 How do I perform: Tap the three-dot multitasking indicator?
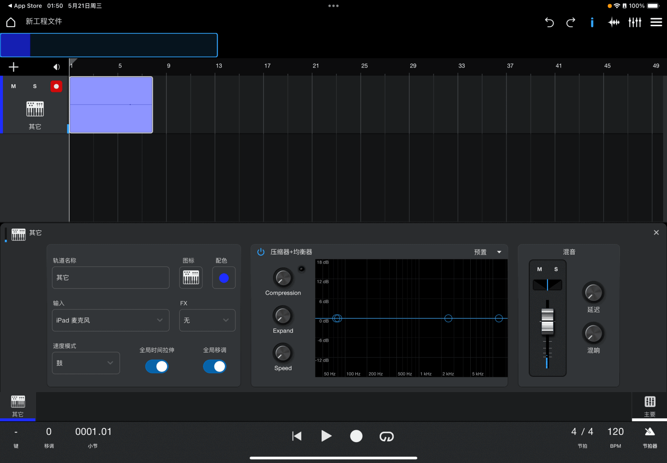[x=333, y=6]
